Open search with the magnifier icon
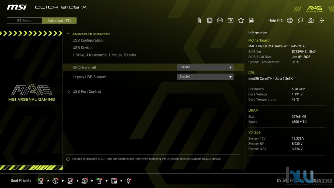This screenshot has height=188, width=334. pyautogui.click(x=300, y=21)
